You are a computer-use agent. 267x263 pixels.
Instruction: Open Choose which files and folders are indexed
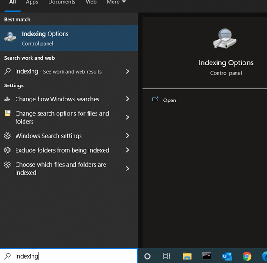(69, 169)
